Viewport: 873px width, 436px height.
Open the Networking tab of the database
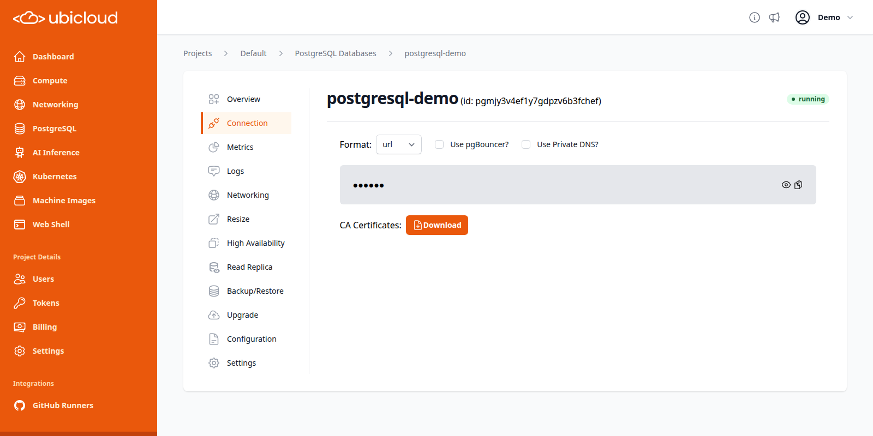246,195
